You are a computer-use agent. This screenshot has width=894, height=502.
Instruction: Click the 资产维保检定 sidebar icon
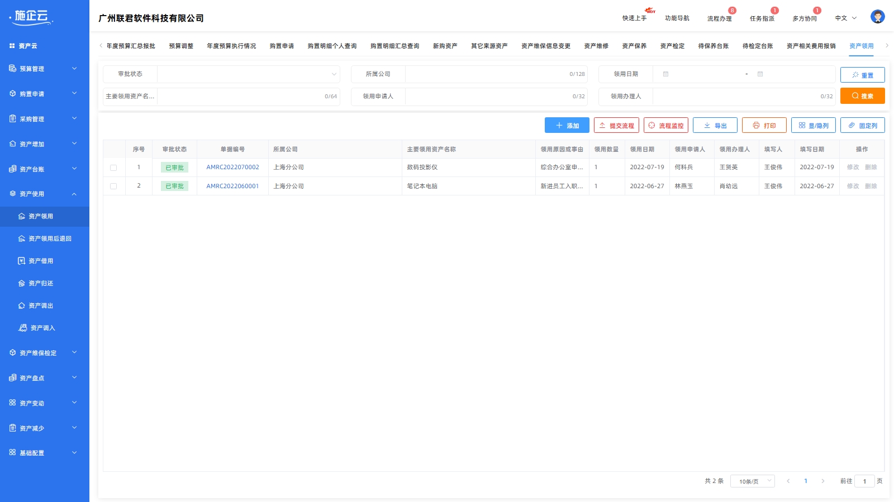pos(12,352)
